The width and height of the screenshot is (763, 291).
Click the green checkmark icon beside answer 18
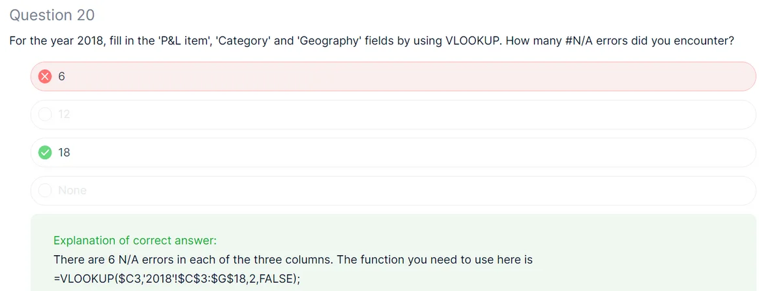(45, 153)
